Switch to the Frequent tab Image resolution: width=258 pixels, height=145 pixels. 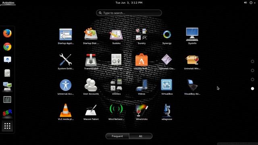click(117, 136)
